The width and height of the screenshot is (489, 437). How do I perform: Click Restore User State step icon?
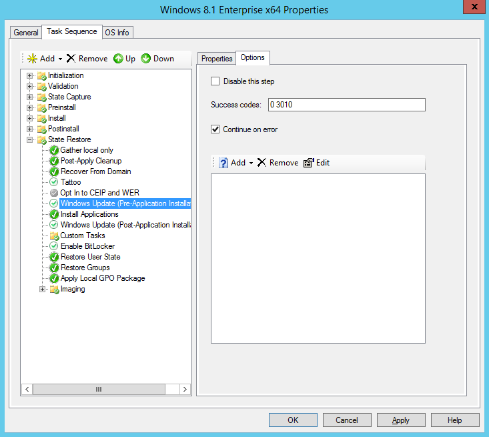[x=54, y=257]
